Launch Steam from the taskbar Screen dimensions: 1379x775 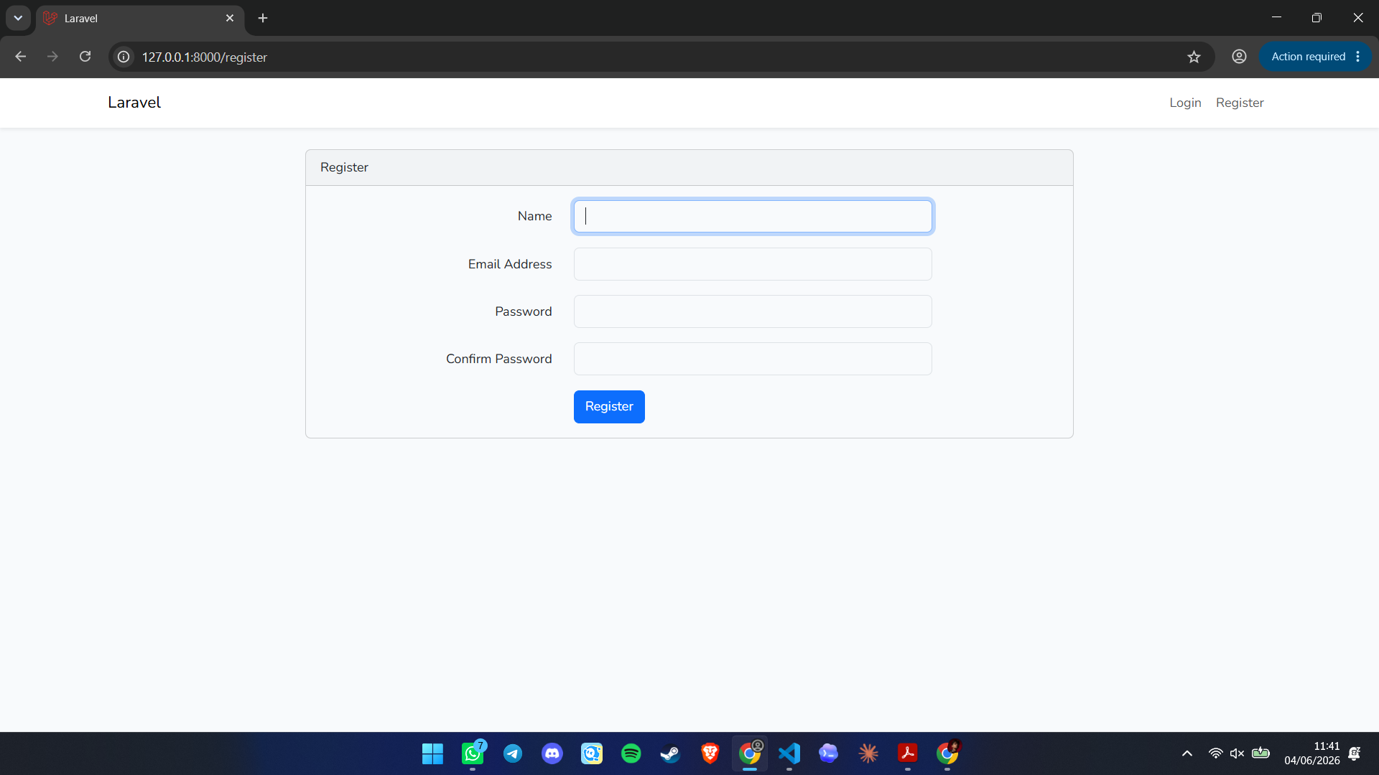pos(670,753)
